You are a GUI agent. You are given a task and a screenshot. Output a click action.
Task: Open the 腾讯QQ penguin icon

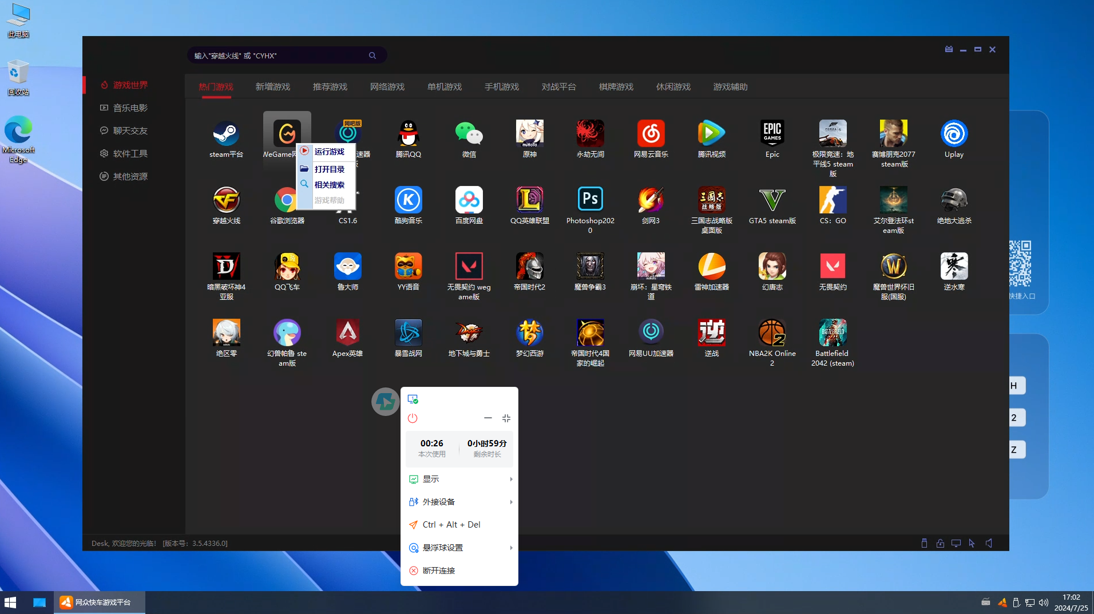pos(408,133)
